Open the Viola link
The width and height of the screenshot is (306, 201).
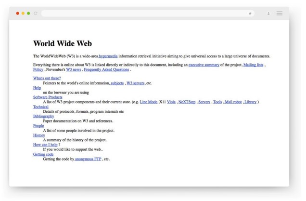pos(171,102)
